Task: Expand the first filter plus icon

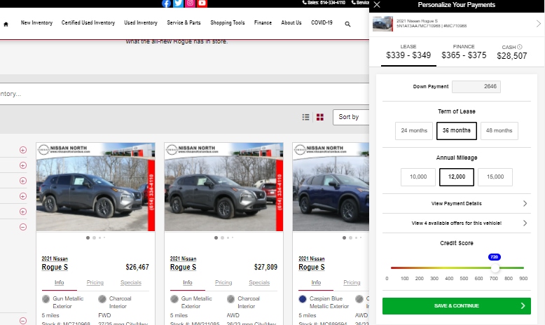Action: [x=23, y=150]
